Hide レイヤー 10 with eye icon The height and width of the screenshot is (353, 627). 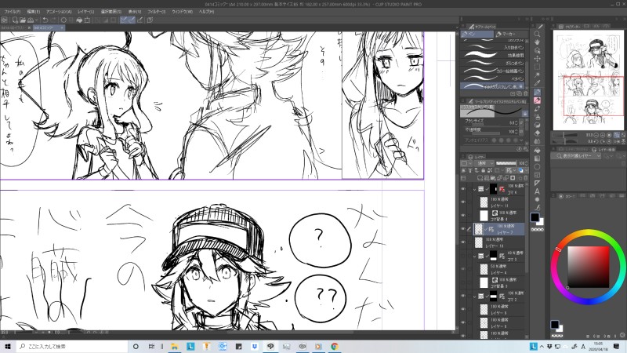click(463, 242)
